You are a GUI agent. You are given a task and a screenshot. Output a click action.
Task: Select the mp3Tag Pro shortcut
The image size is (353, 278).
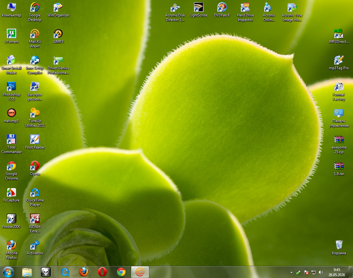[x=339, y=63]
